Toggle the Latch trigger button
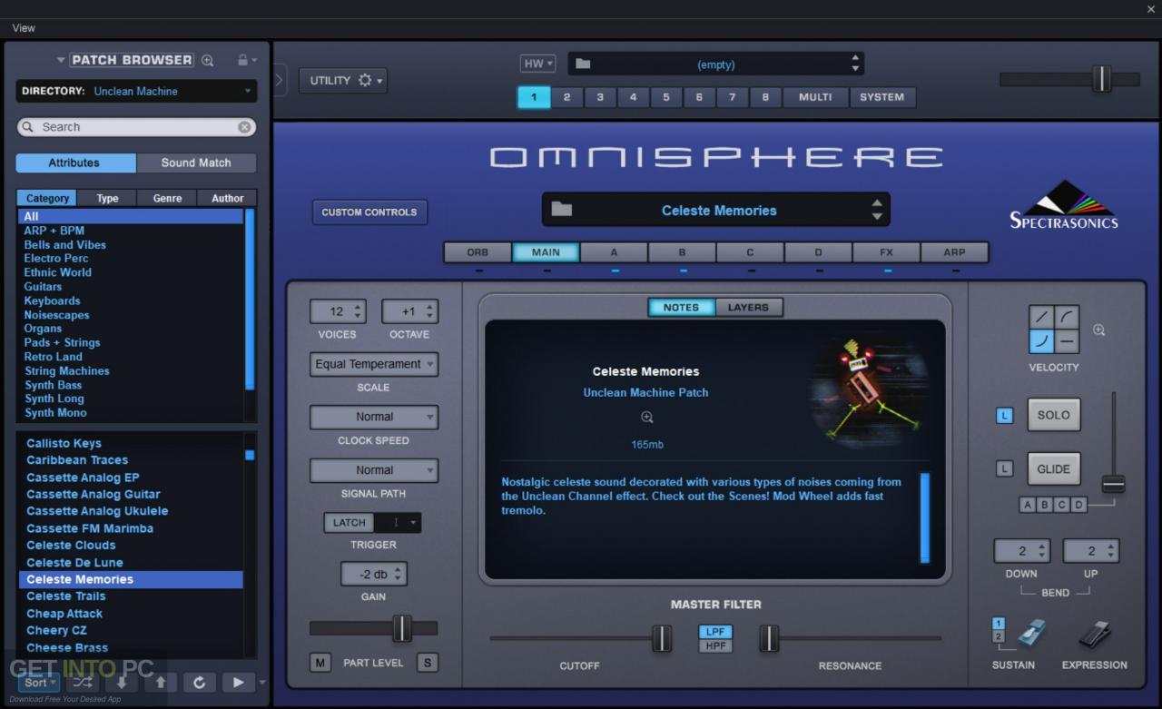Image resolution: width=1162 pixels, height=709 pixels. click(x=349, y=523)
